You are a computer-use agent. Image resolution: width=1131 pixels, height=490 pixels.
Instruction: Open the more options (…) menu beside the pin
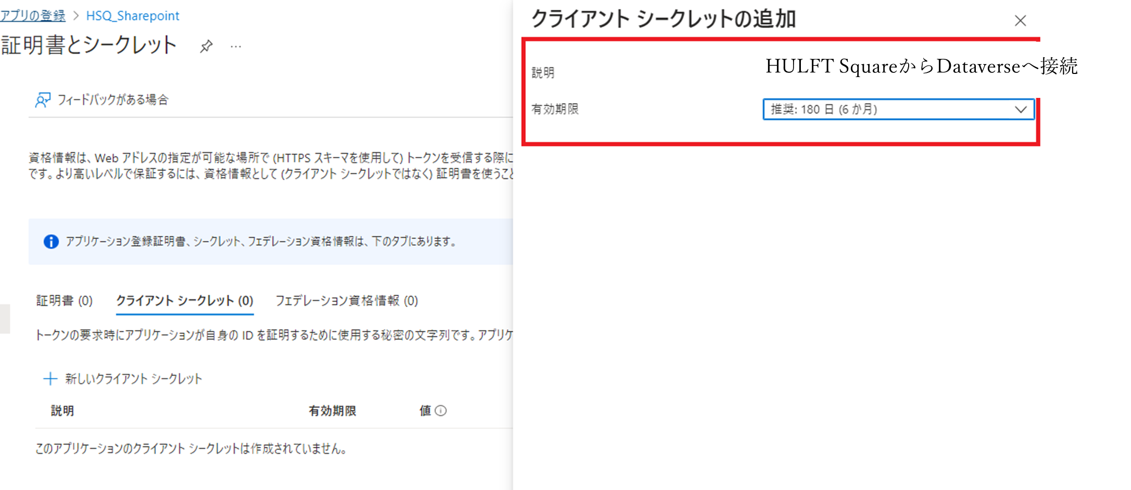tap(235, 46)
